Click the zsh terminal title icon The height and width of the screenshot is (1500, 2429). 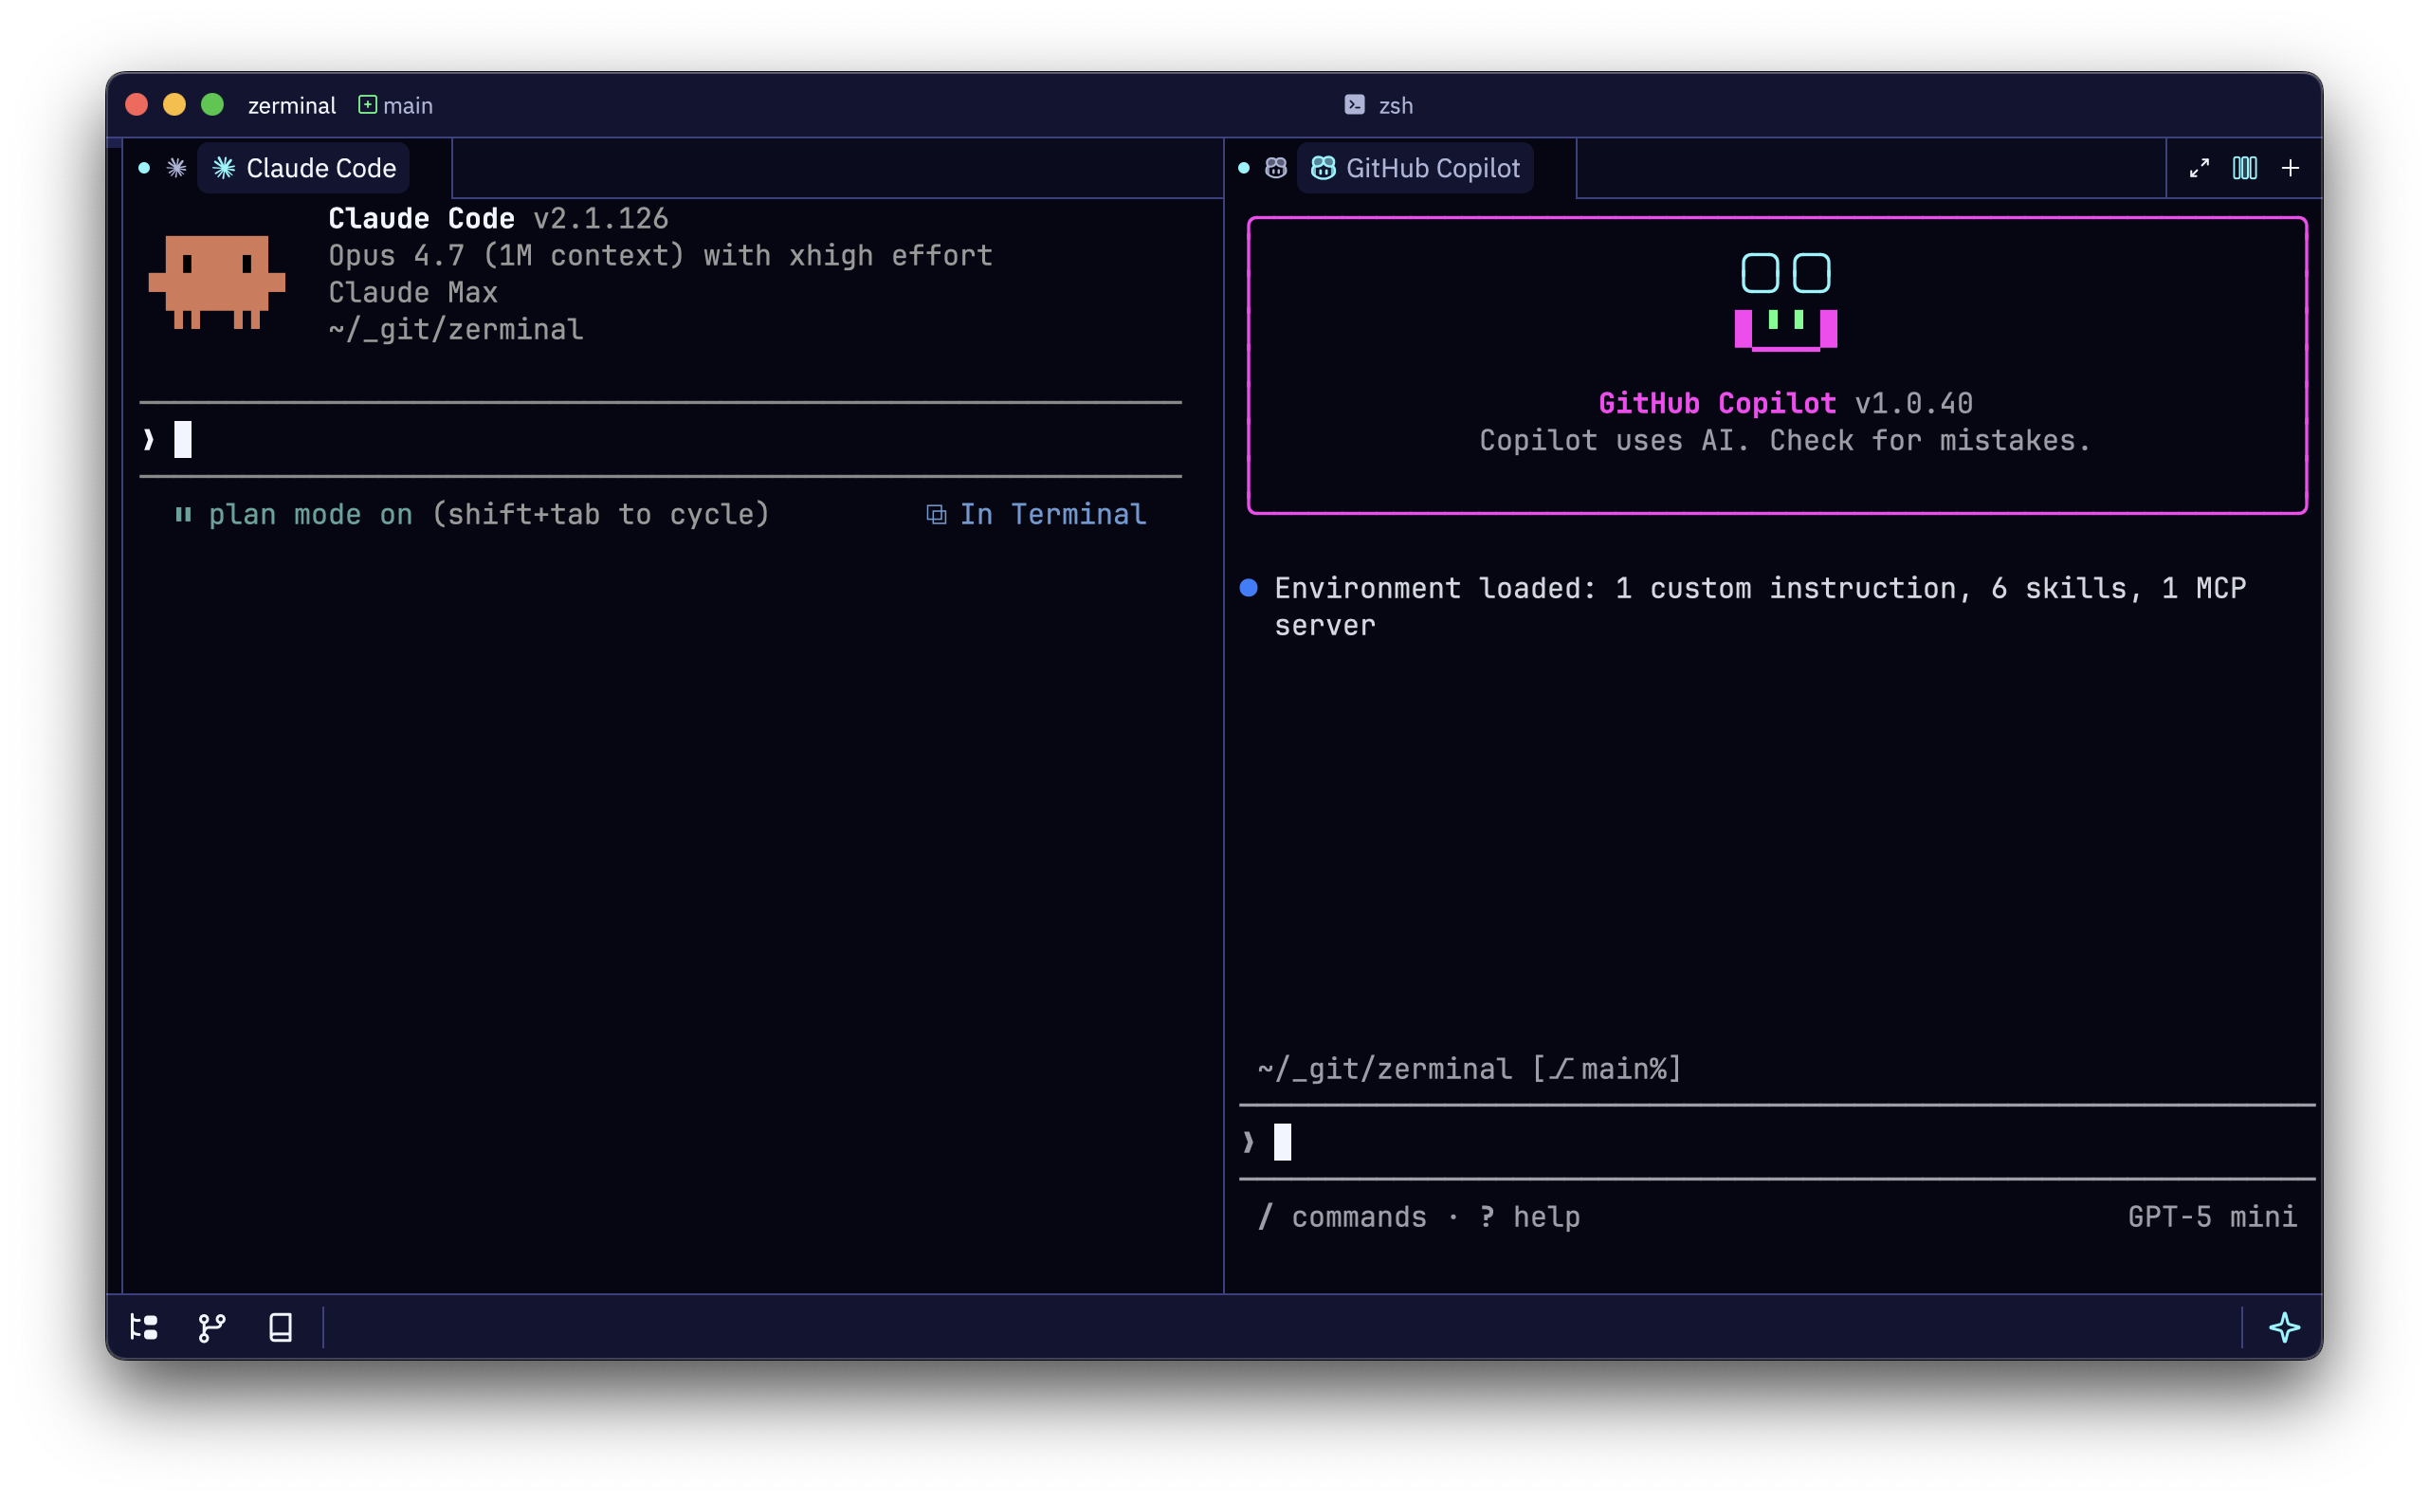1355,105
